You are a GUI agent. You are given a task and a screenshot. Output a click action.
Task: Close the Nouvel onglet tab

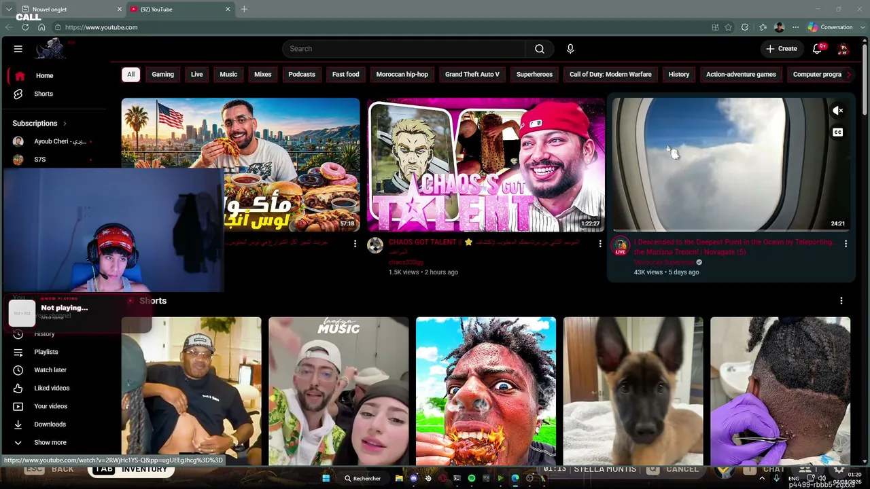(x=120, y=10)
